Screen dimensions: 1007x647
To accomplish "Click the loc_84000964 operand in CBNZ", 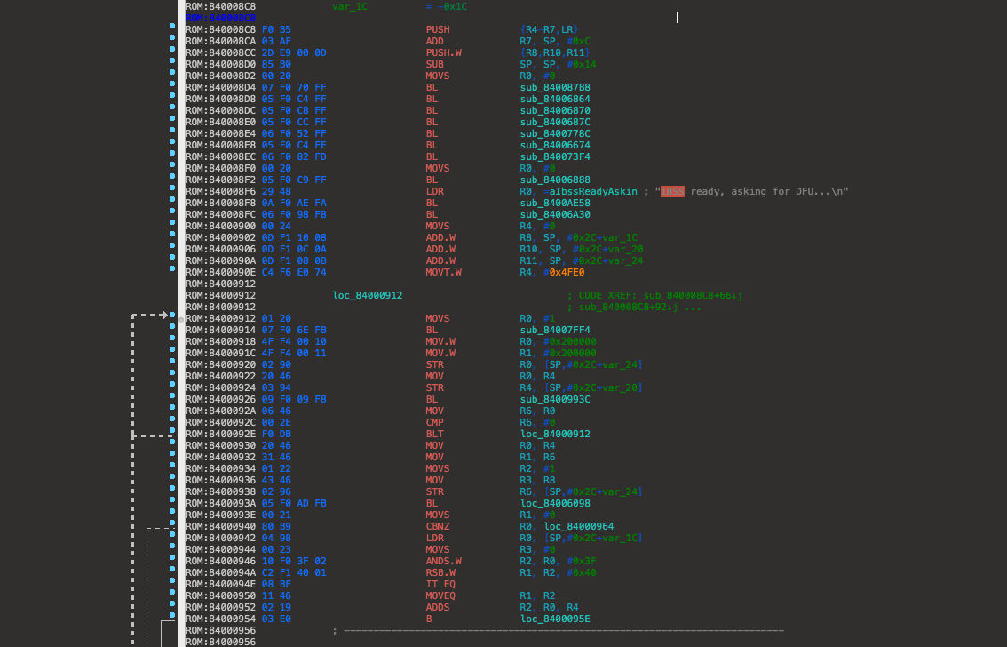I will click(x=578, y=526).
